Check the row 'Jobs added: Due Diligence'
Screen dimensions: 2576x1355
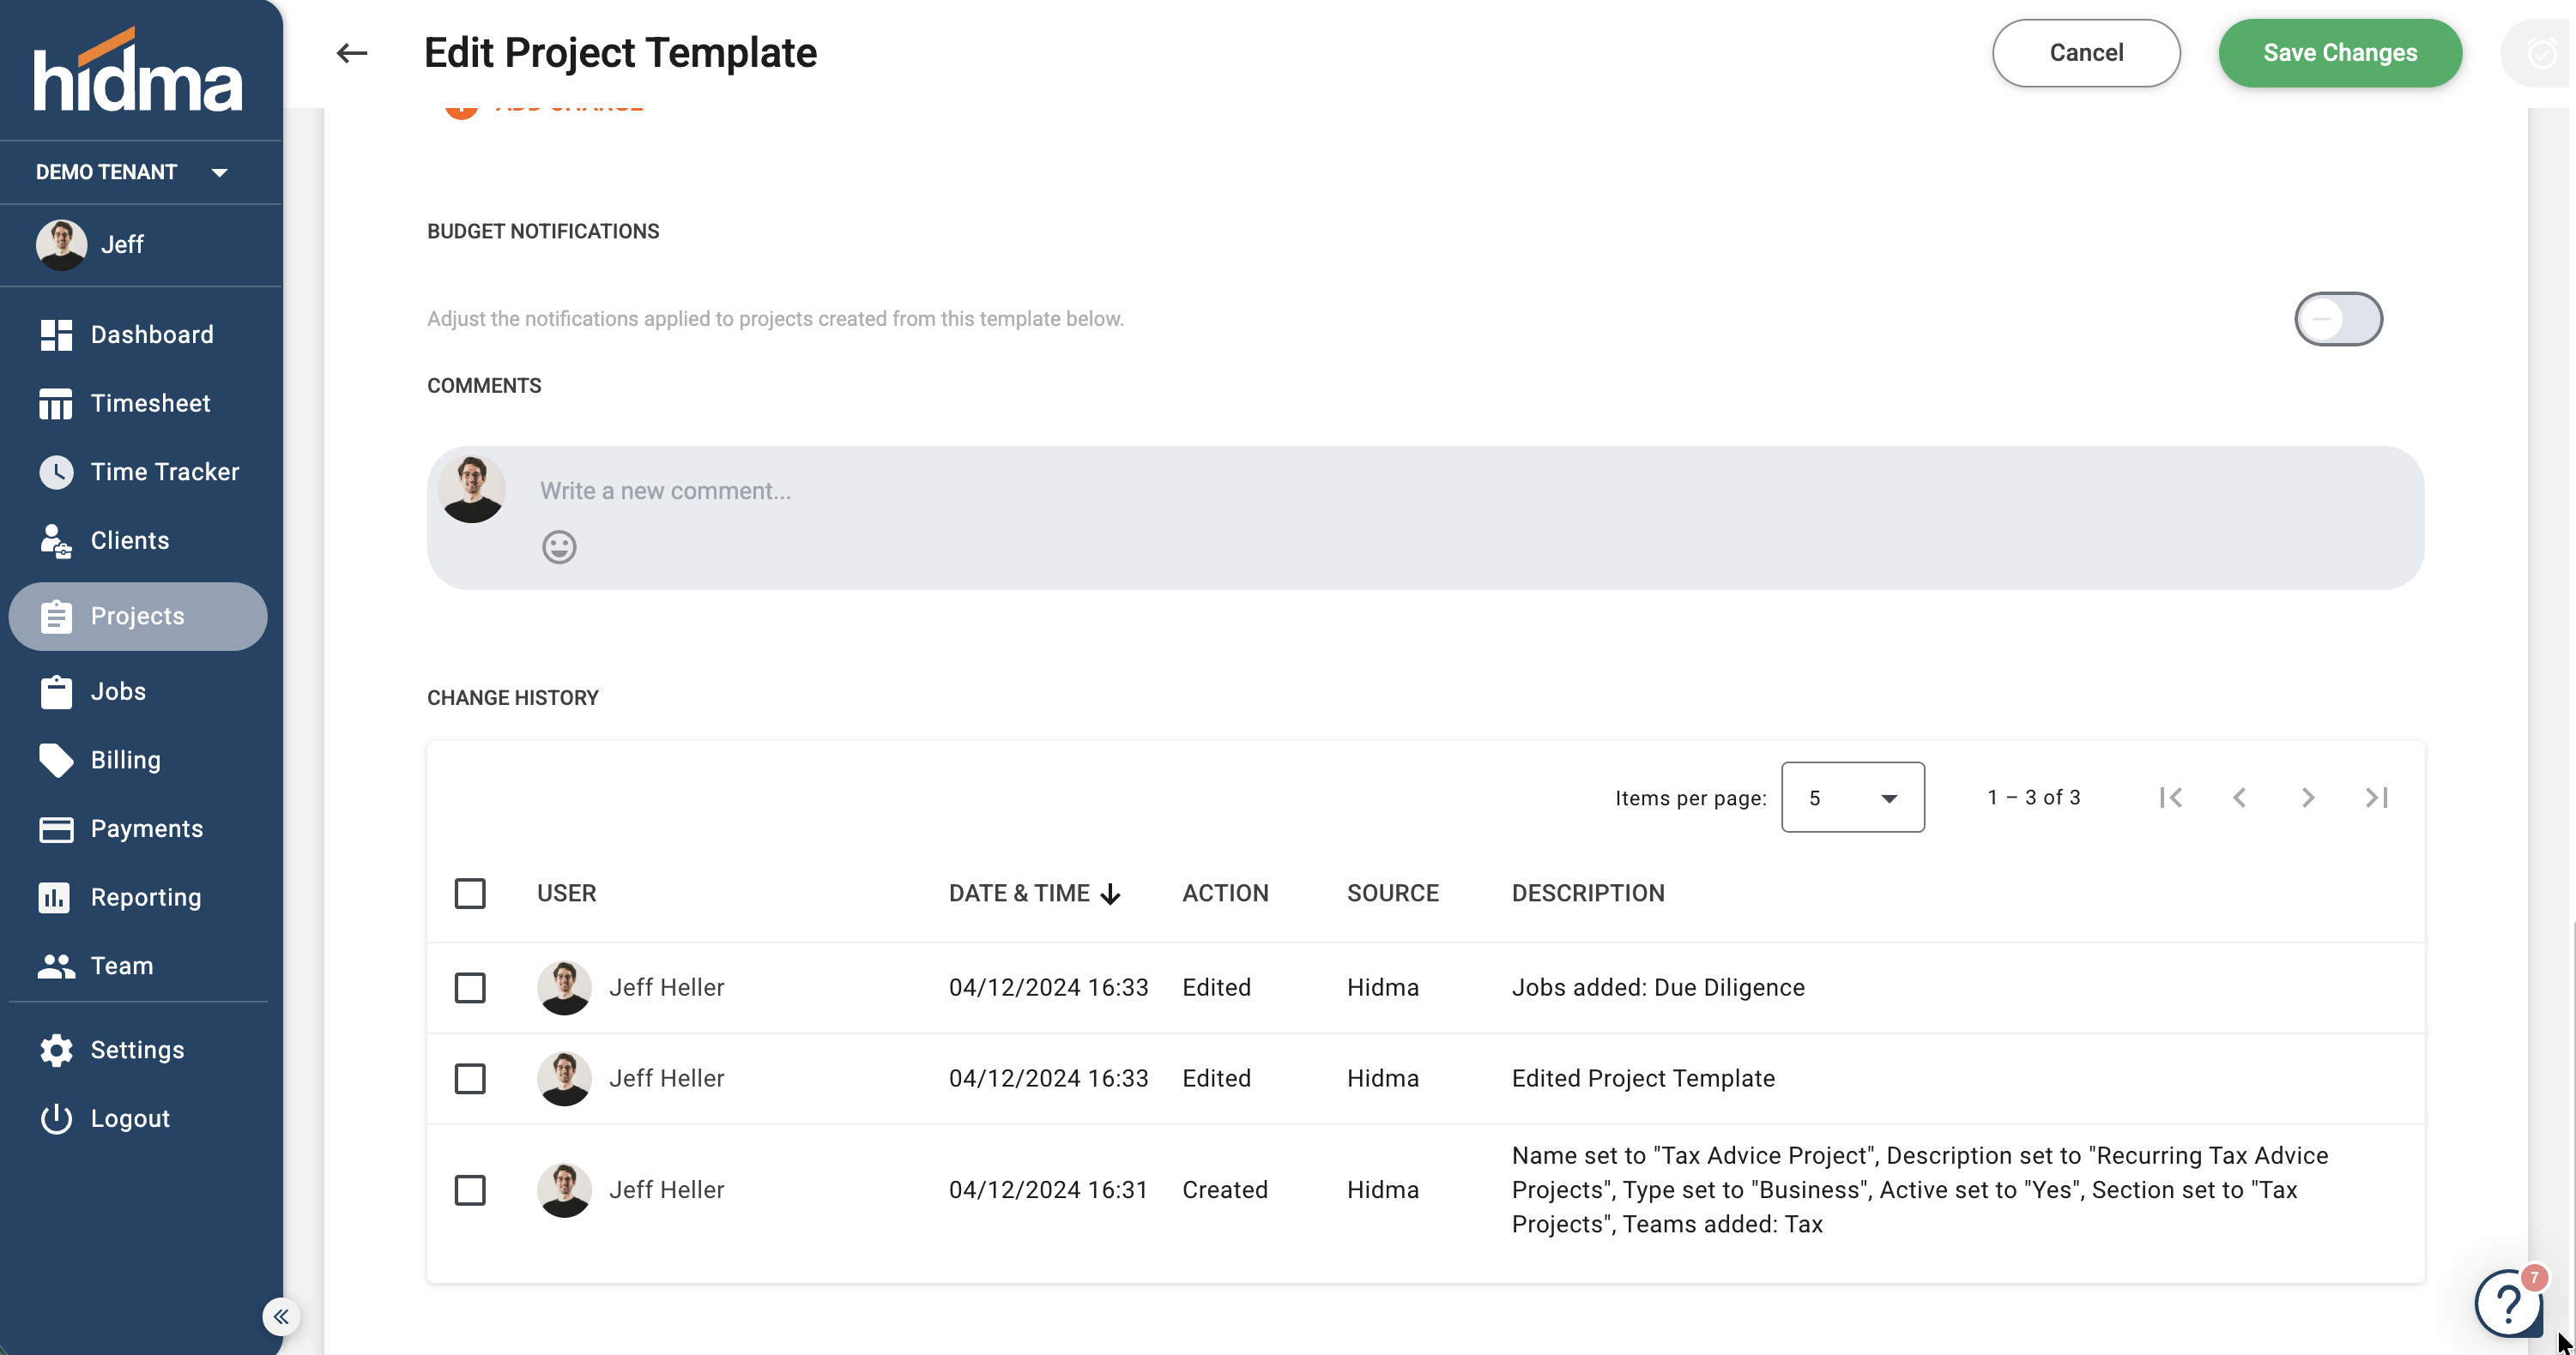pos(470,988)
